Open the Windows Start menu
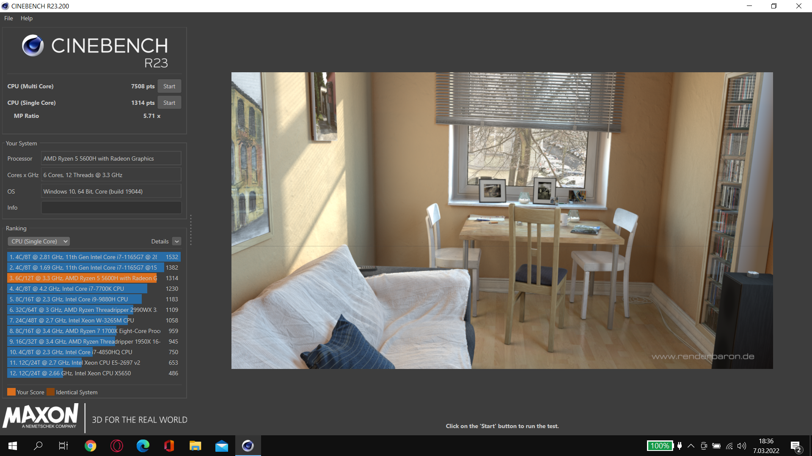The height and width of the screenshot is (456, 812). (13, 445)
